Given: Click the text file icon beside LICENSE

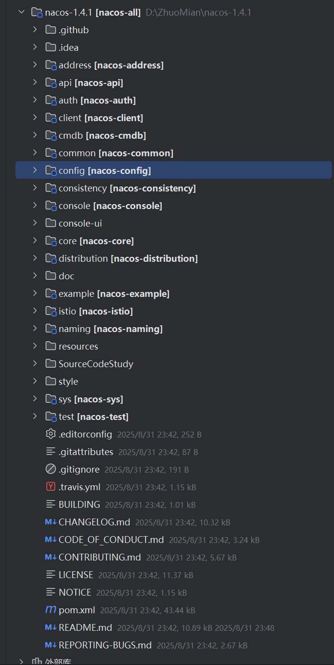Looking at the screenshot, I should click(50, 575).
